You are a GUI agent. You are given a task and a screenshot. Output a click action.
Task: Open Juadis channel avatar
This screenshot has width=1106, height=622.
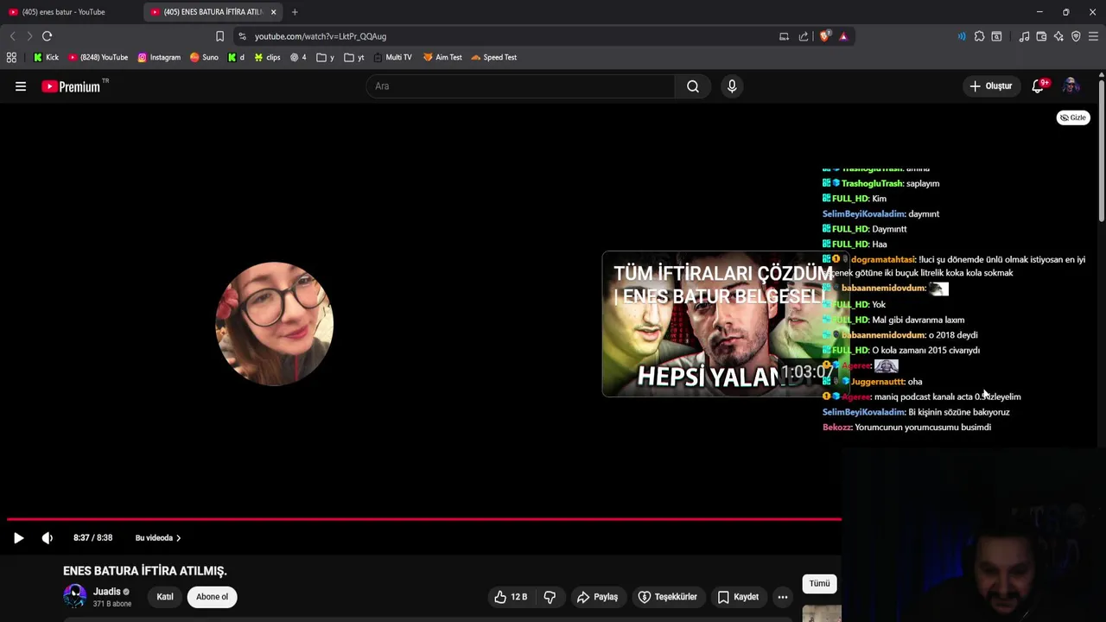(x=75, y=596)
